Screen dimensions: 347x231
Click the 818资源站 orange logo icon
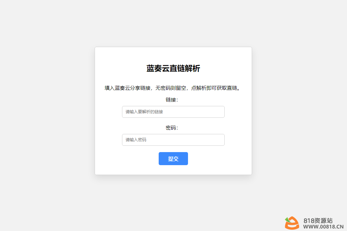(292, 223)
